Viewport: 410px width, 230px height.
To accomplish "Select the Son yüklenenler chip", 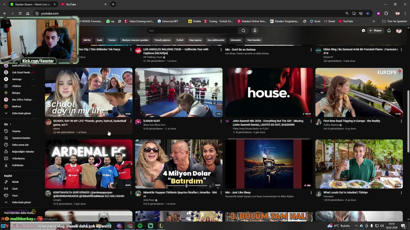I will [216, 40].
